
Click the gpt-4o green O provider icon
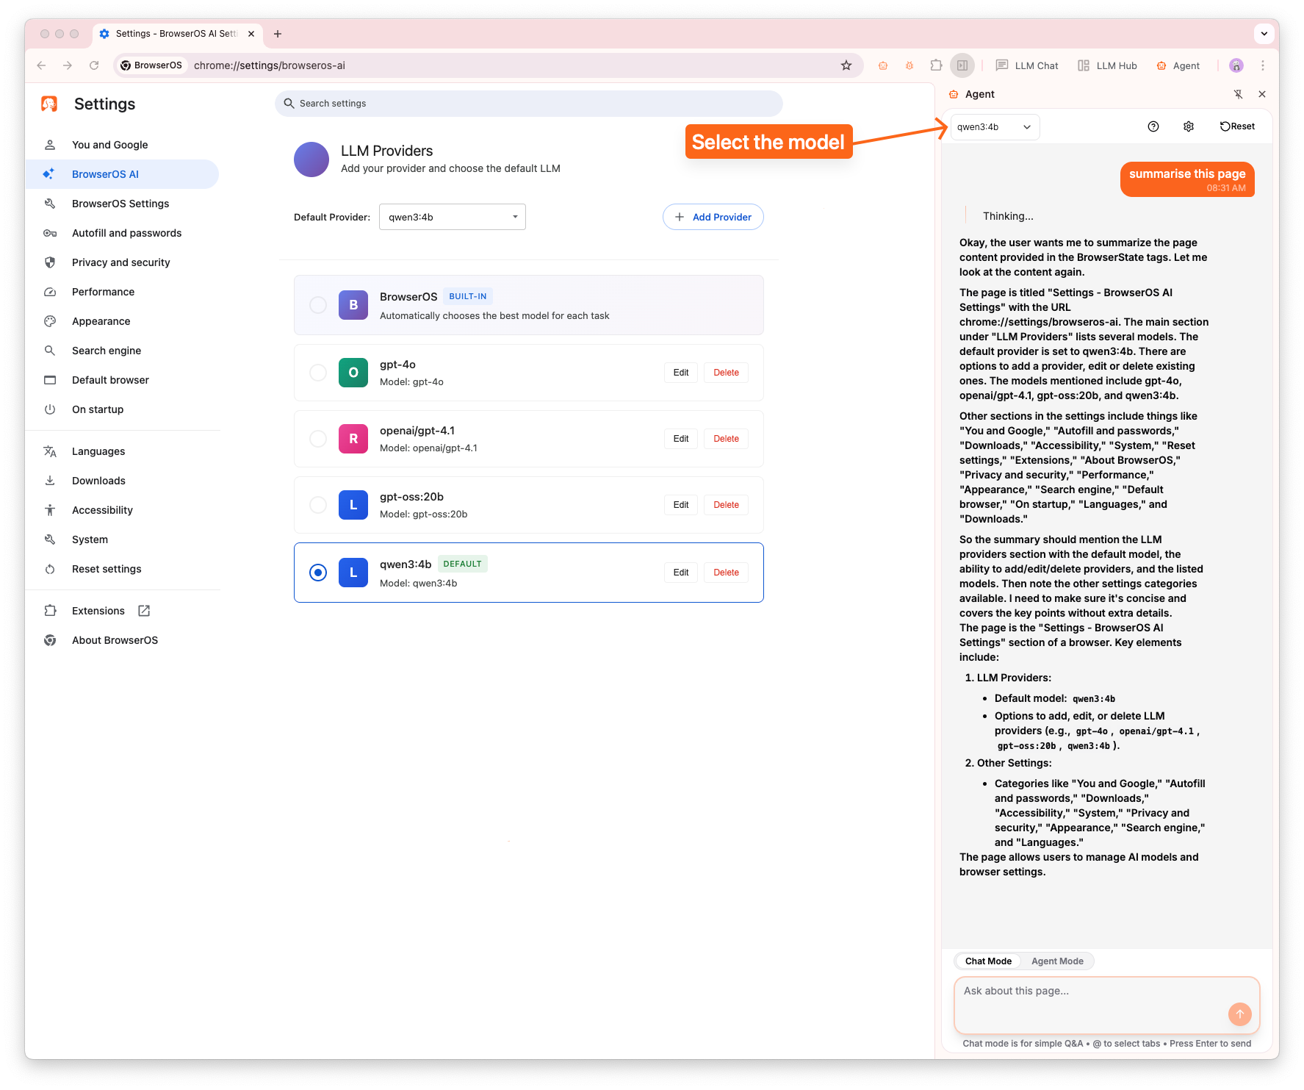(353, 373)
